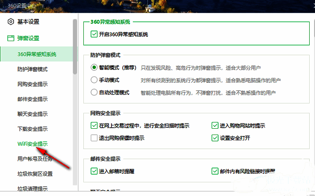This screenshot has width=315, height=196.
Task: Toggle 开启360异常感知系统 checkbox
Action: pyautogui.click(x=94, y=34)
